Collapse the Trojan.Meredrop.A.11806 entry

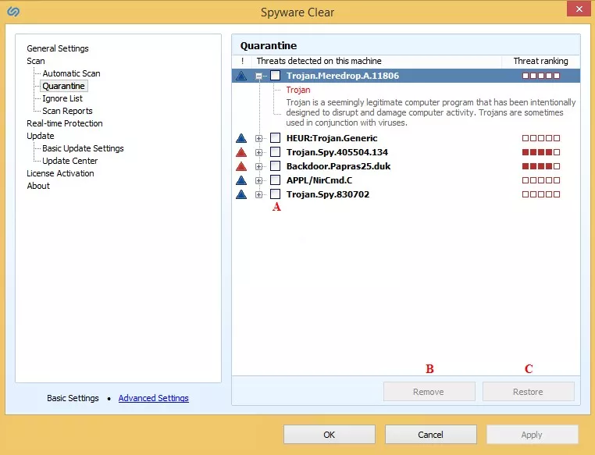(258, 76)
